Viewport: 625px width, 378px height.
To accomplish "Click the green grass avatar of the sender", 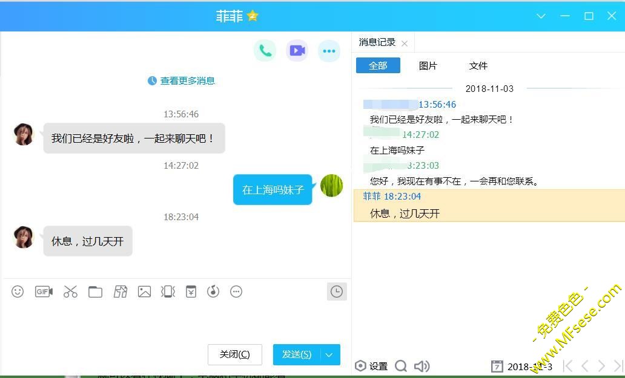I will point(332,186).
